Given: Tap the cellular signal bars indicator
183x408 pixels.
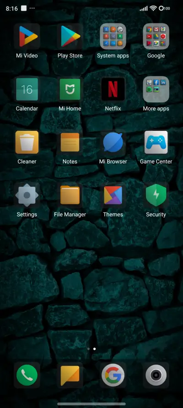Looking at the screenshot, I should pos(144,9).
